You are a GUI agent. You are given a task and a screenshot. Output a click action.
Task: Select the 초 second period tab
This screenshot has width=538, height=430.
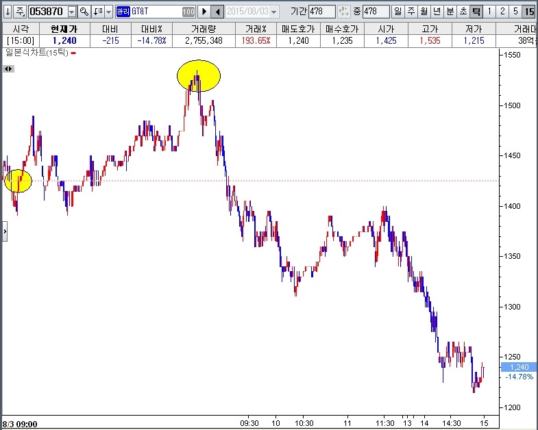coord(463,12)
